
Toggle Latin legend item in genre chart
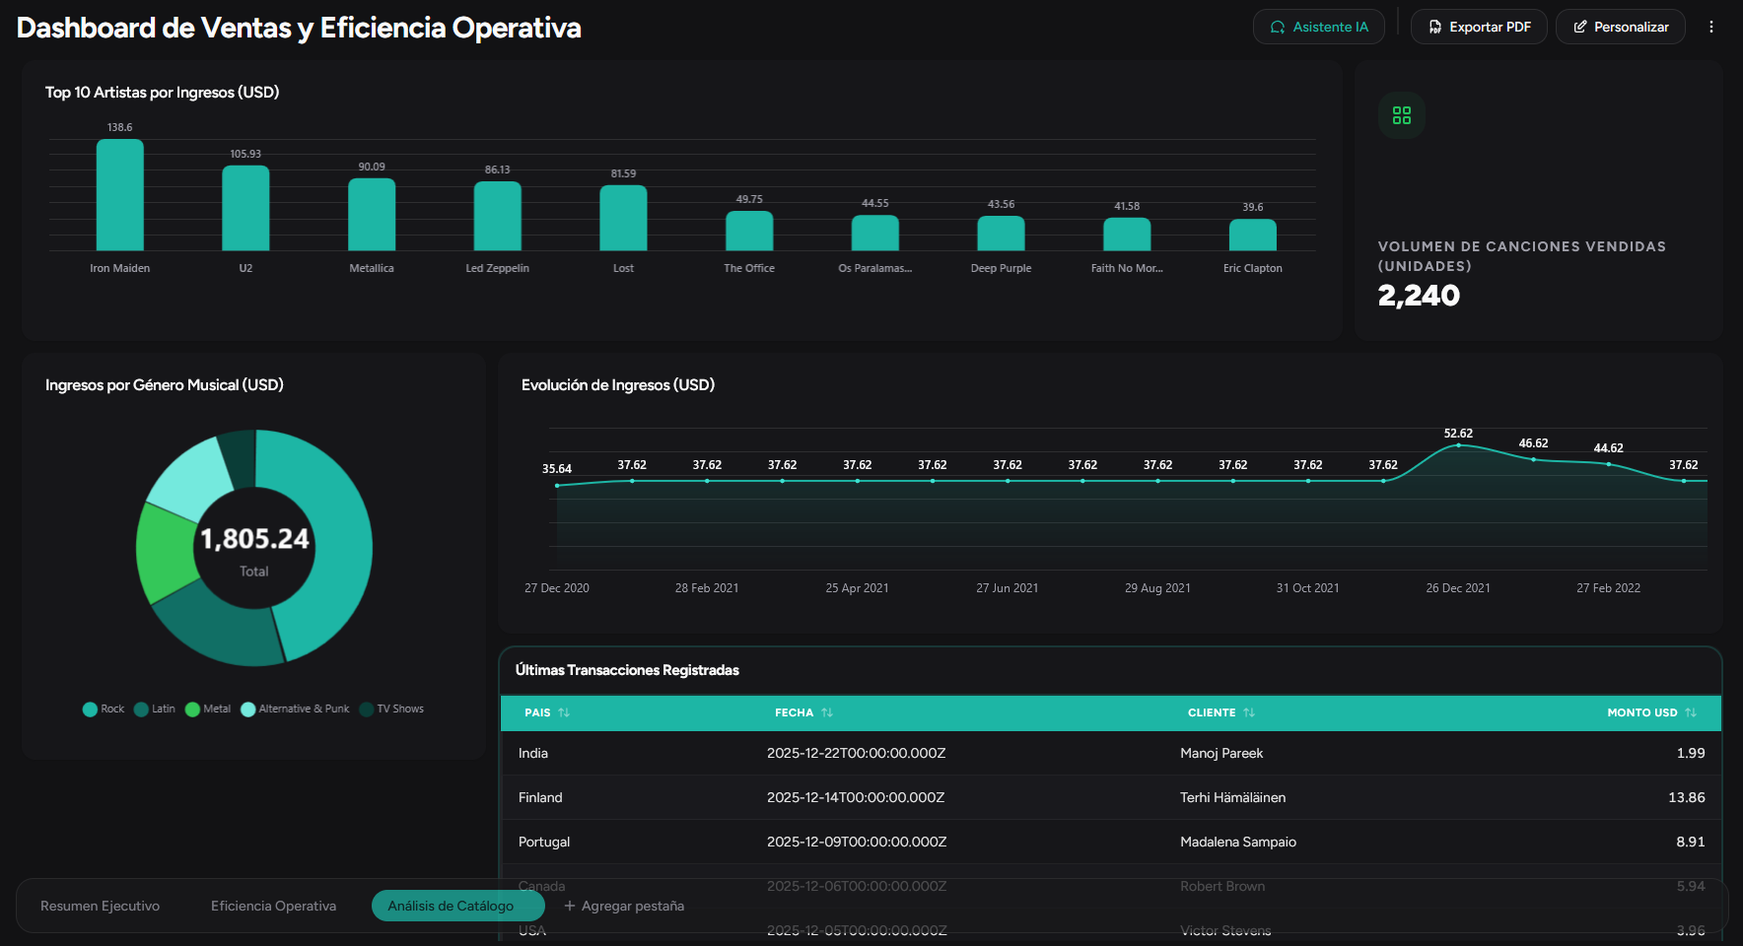(x=155, y=709)
